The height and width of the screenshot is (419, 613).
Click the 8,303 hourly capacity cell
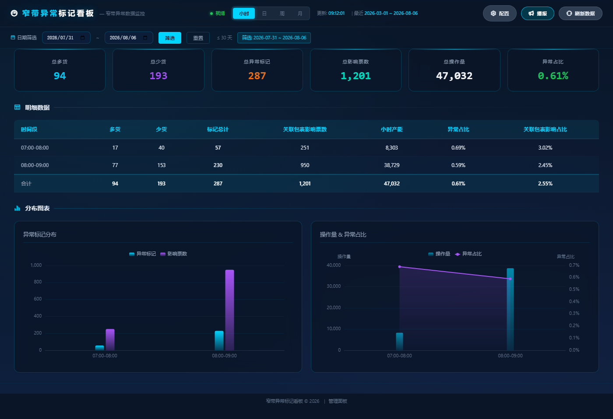pyautogui.click(x=392, y=148)
